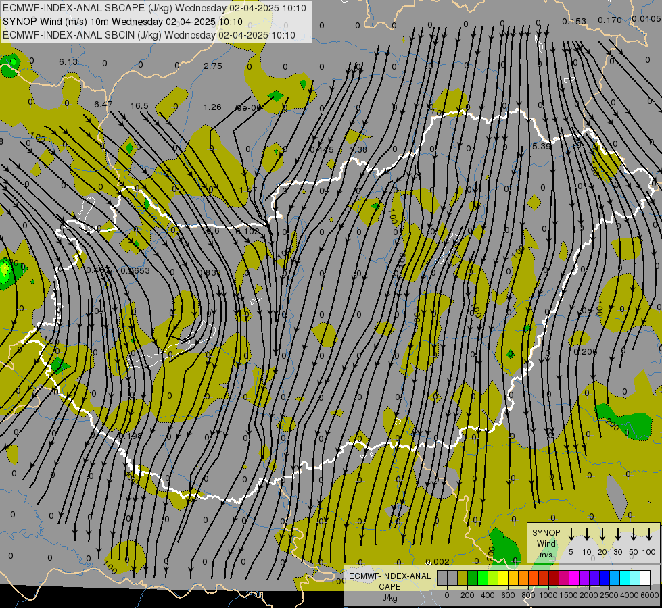Click the 400 tick label in CAPE legend
Viewport: 662px width, 608px height.
coord(488,595)
